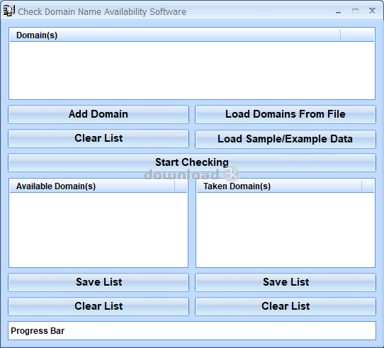Click the Add Domain button
384x348 pixels.
[98, 114]
